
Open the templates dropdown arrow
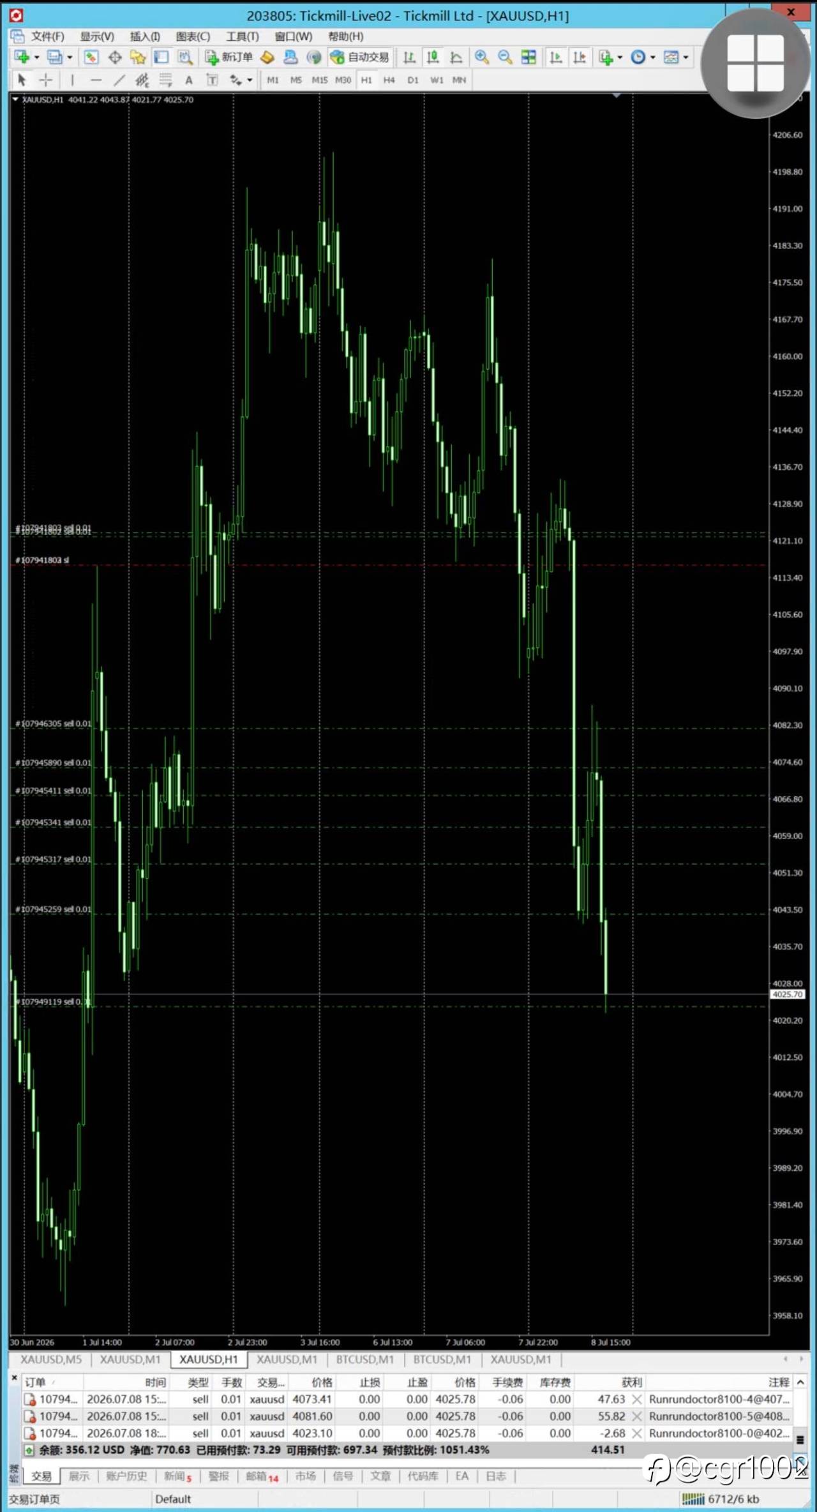[x=686, y=57]
